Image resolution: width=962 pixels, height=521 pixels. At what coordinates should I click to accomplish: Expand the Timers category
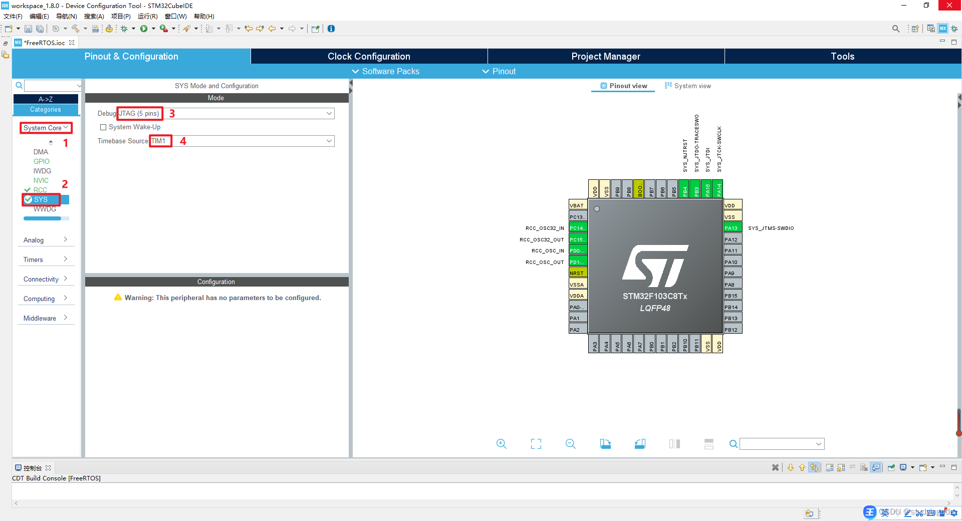click(46, 259)
